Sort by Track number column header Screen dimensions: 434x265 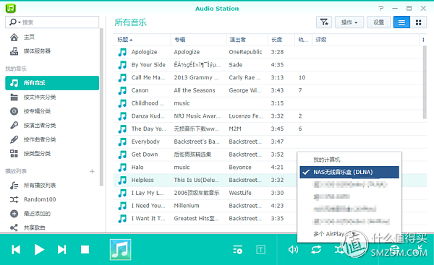(303, 40)
